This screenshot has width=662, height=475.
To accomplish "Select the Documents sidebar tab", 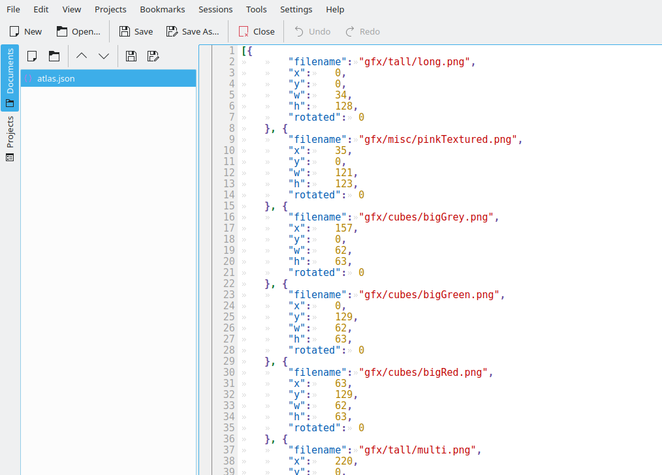I will click(10, 78).
